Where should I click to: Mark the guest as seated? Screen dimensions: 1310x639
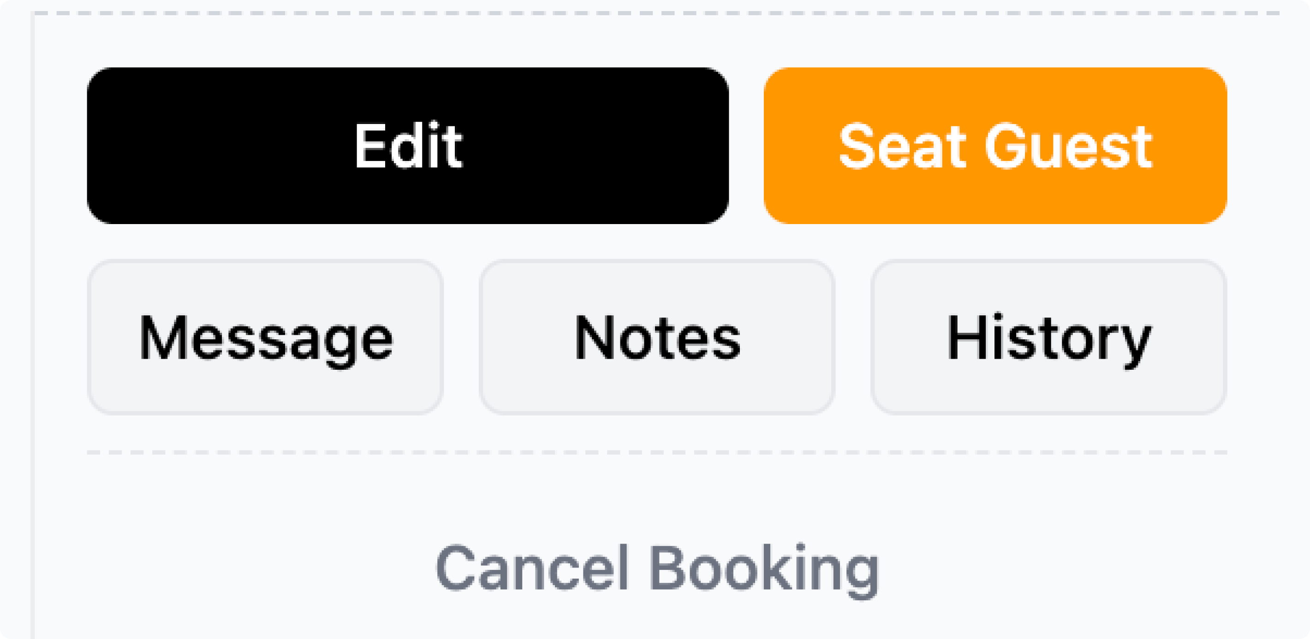click(x=994, y=146)
